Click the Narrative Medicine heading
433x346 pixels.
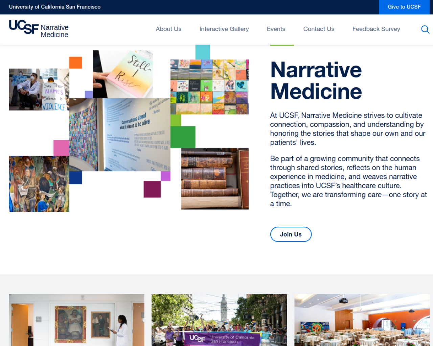click(316, 80)
